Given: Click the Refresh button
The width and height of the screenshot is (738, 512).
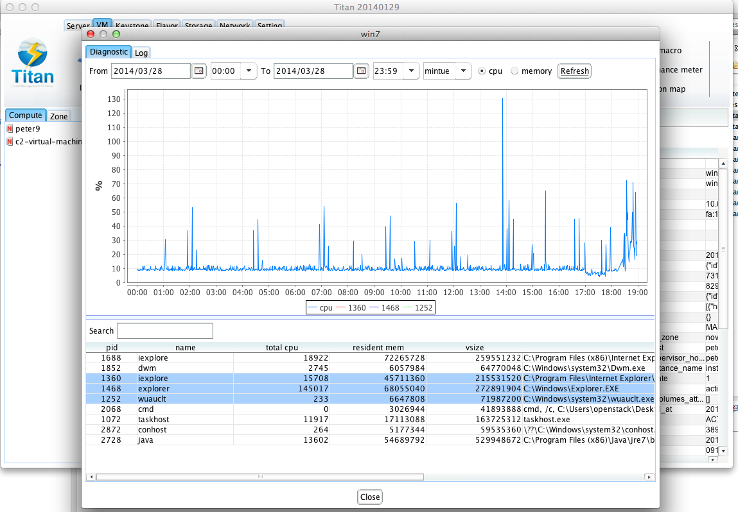Looking at the screenshot, I should (575, 71).
